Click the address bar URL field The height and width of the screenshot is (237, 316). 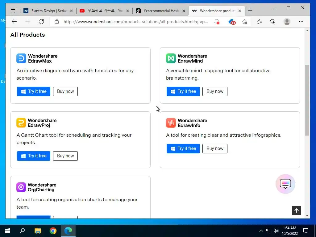[135, 22]
